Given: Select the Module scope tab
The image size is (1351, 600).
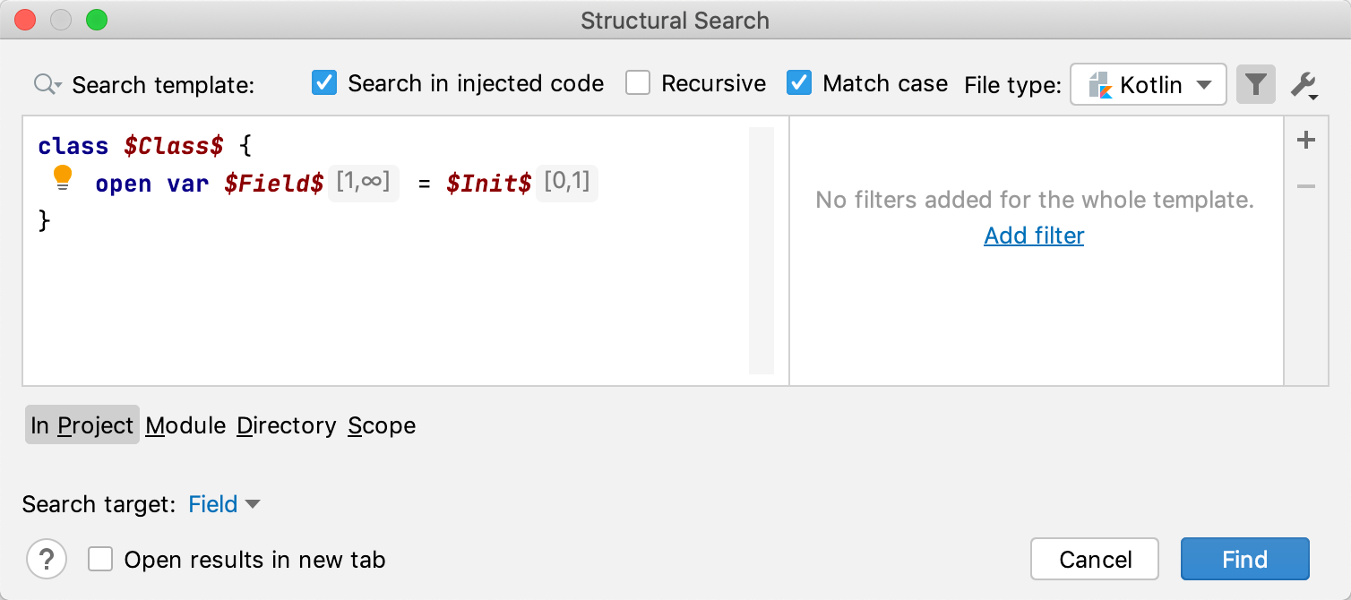Looking at the screenshot, I should pos(185,425).
